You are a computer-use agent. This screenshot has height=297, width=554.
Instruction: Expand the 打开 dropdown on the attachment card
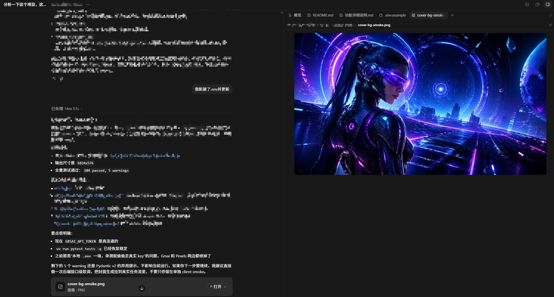(225, 286)
